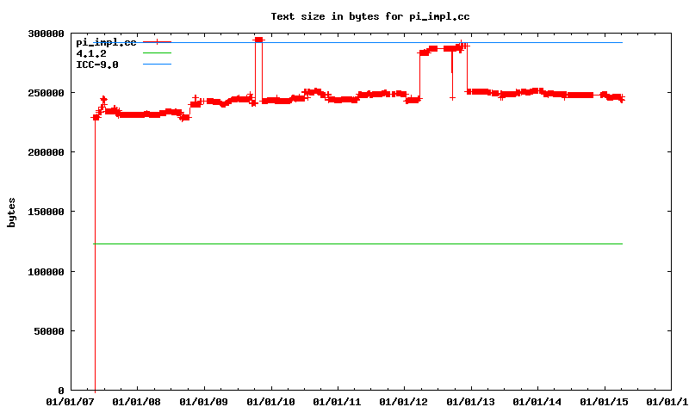689x413 pixels.
Task: Click the 01/01/13 x-axis date label
Action: pos(471,402)
